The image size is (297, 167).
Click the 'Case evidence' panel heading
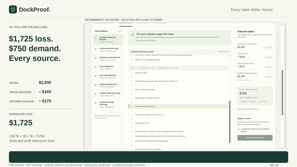pyautogui.click(x=101, y=31)
